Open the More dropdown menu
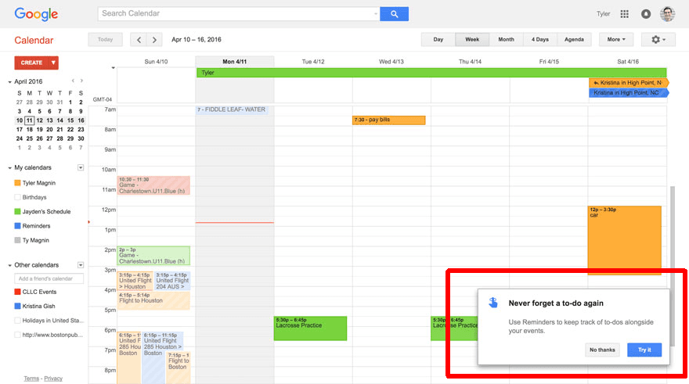This screenshot has width=689, height=384. point(616,39)
